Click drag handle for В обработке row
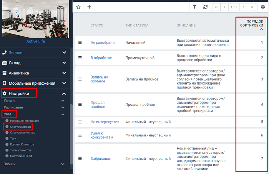 [x=80, y=58]
